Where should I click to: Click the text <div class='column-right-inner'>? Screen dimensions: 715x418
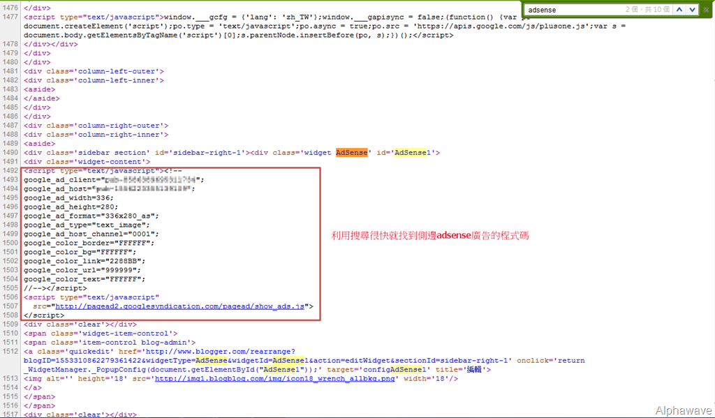[96, 135]
